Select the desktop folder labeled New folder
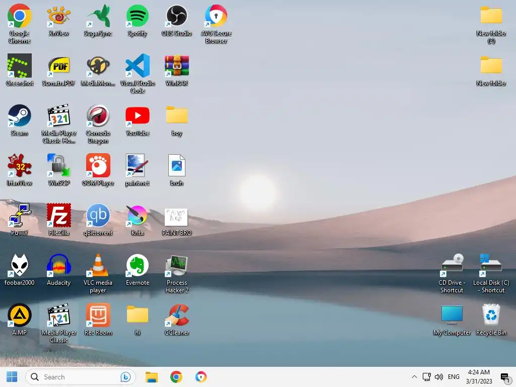516x387 pixels. click(491, 65)
